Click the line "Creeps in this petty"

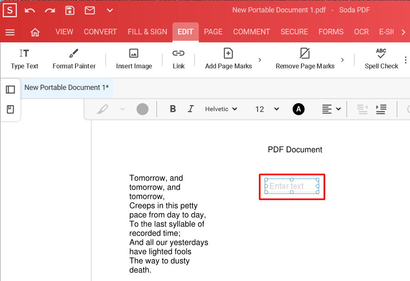click(x=163, y=205)
